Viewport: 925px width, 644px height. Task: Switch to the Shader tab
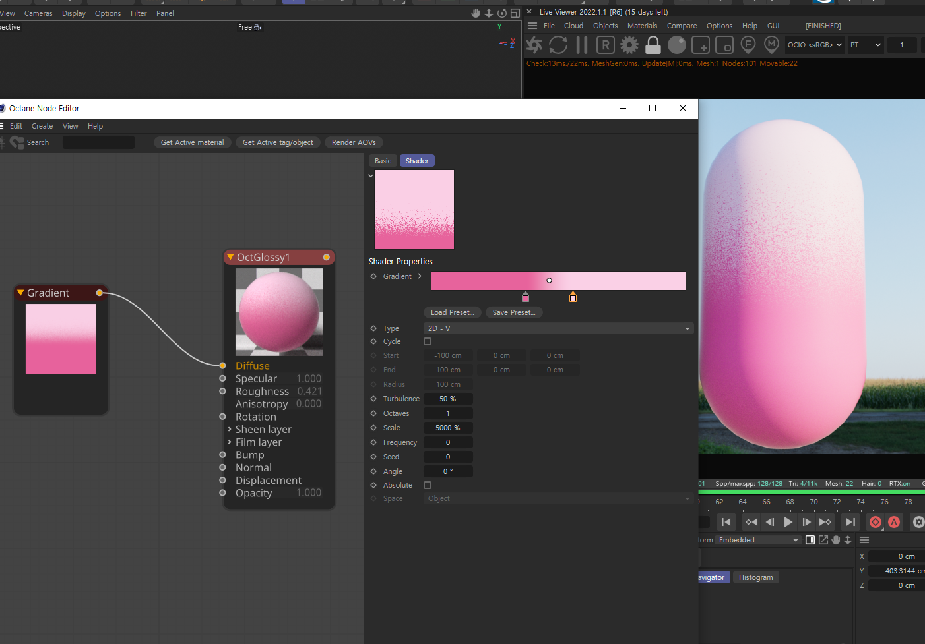coord(417,161)
